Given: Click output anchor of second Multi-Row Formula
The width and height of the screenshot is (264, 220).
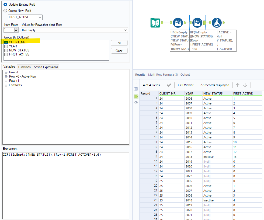Looking at the screenshot, I should pyautogui.click(x=205, y=23).
